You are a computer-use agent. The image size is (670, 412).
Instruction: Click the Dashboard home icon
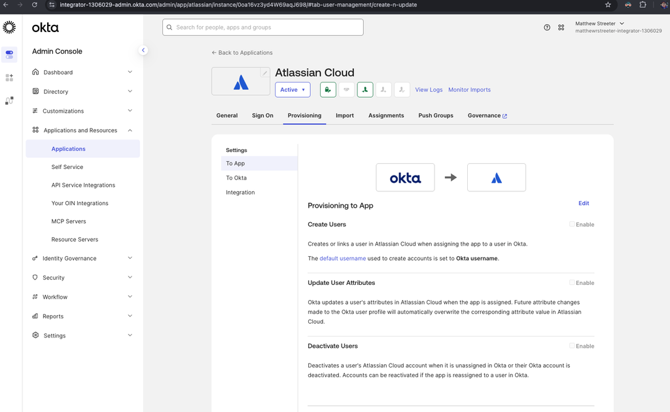(x=35, y=72)
